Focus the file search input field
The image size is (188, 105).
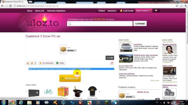100,24
